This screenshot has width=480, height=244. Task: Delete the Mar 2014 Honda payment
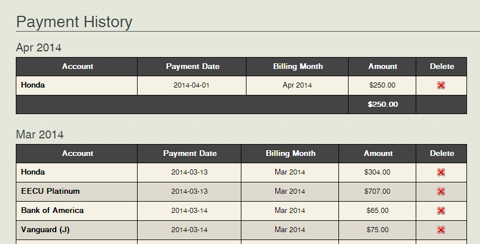tap(441, 173)
